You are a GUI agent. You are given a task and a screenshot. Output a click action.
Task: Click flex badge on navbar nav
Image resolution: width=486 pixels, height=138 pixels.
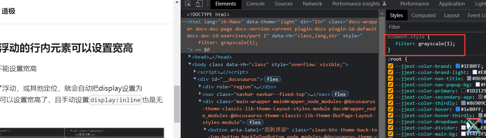340,94
